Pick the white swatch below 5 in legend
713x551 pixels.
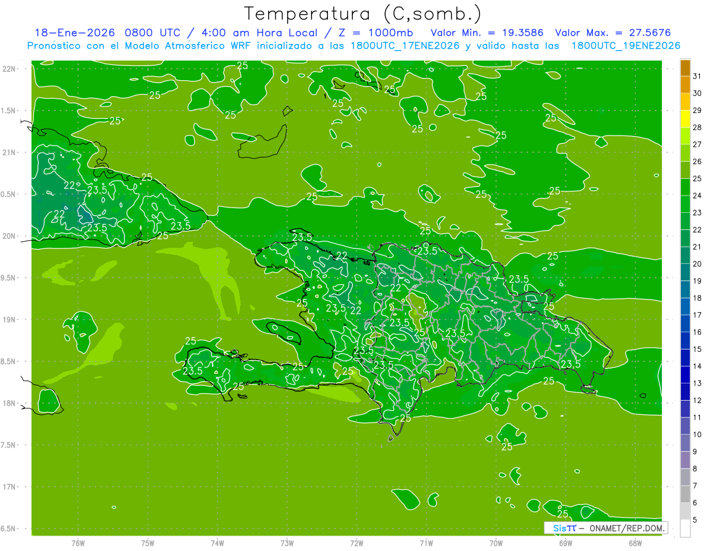point(685,528)
